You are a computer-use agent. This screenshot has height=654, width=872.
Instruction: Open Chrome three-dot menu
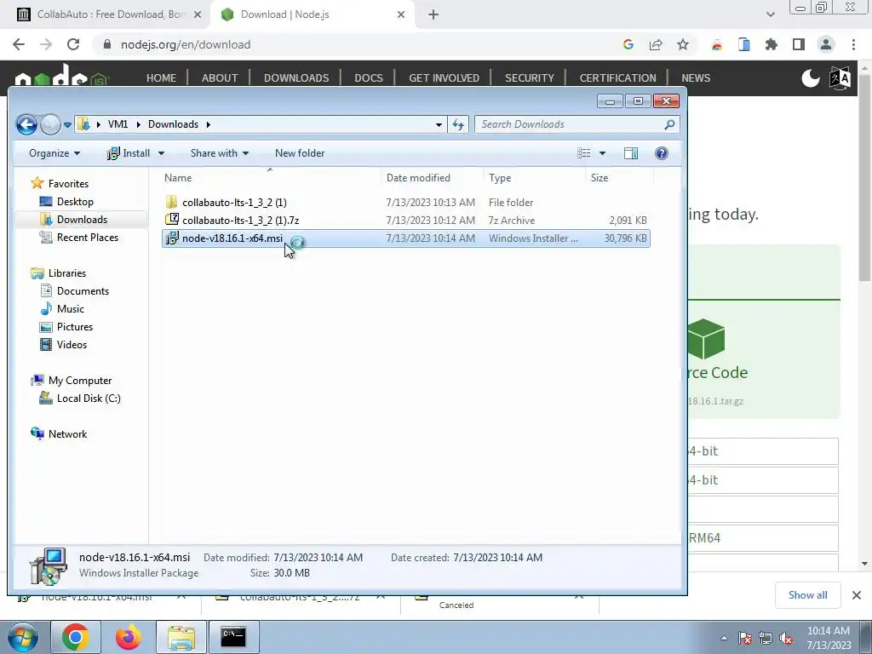click(853, 44)
